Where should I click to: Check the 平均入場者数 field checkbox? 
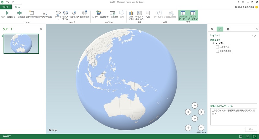[x=217, y=51]
